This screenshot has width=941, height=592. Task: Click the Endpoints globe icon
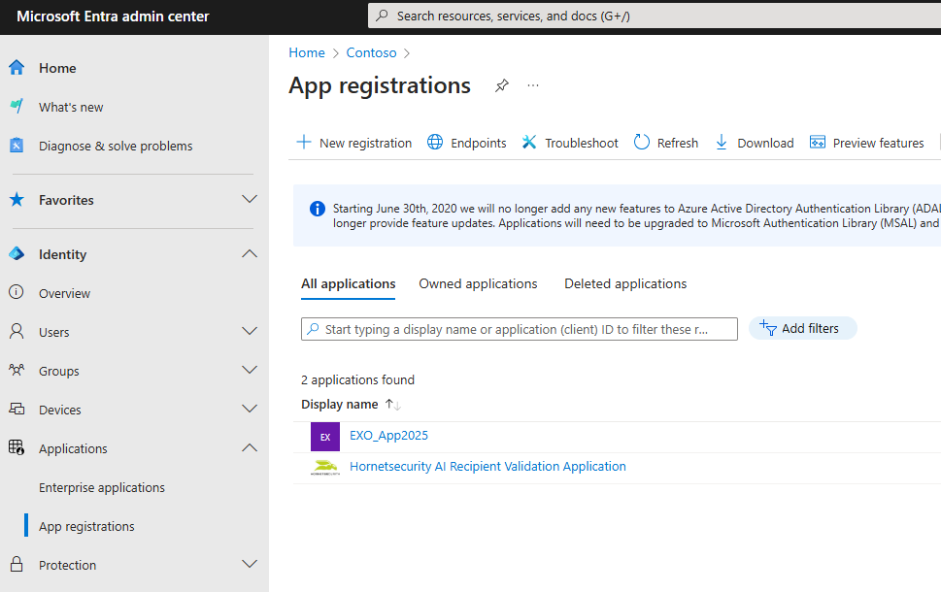coord(435,142)
